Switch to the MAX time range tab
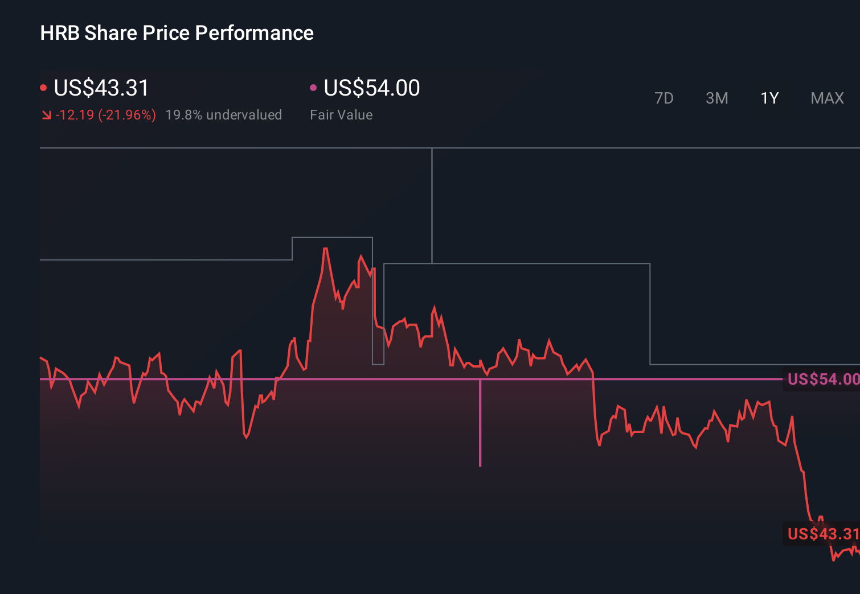This screenshot has height=594, width=860. [x=826, y=98]
